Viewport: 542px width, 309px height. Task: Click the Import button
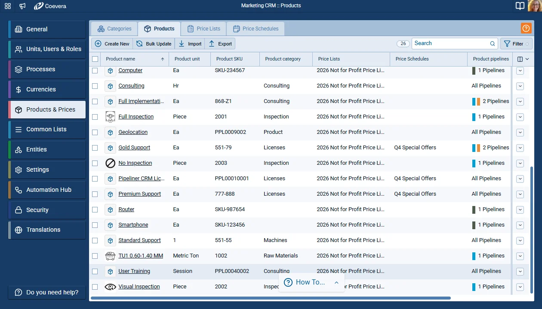tap(190, 44)
